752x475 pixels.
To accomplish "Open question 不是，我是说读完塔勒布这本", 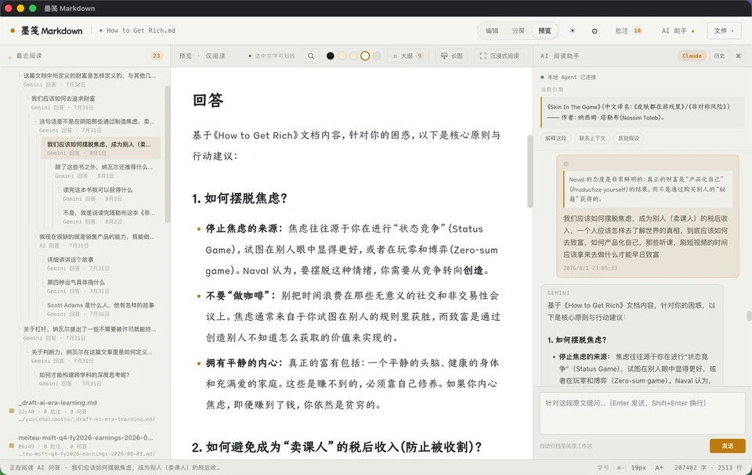I will pos(110,217).
